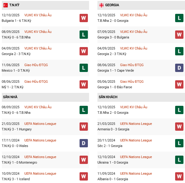Open the T.N.KỲ team header
The width and height of the screenshot is (185, 183).
[x=14, y=5]
